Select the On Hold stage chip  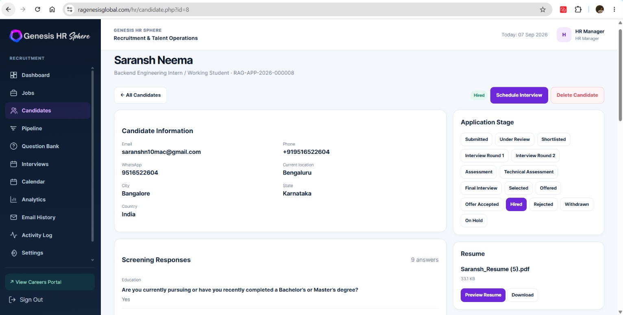pyautogui.click(x=474, y=220)
